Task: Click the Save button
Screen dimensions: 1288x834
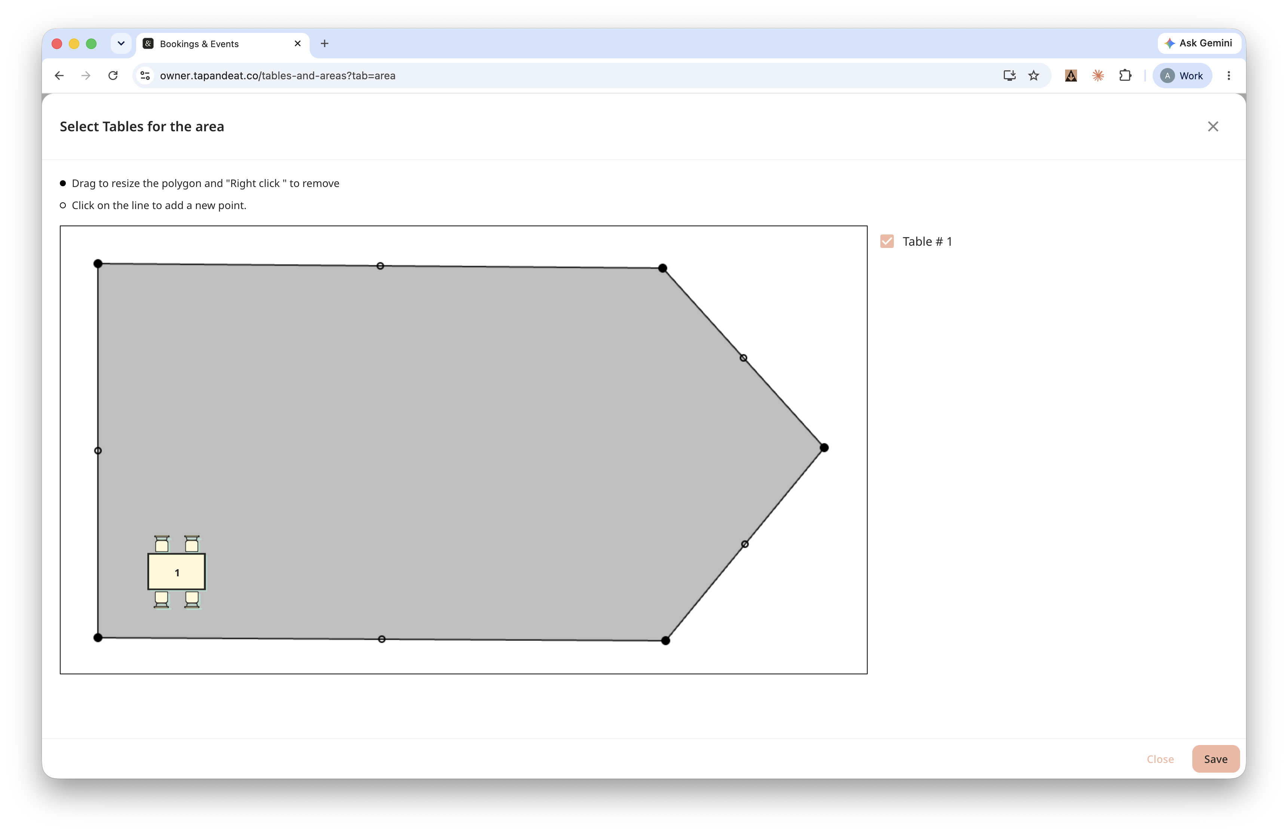Action: (1215, 759)
